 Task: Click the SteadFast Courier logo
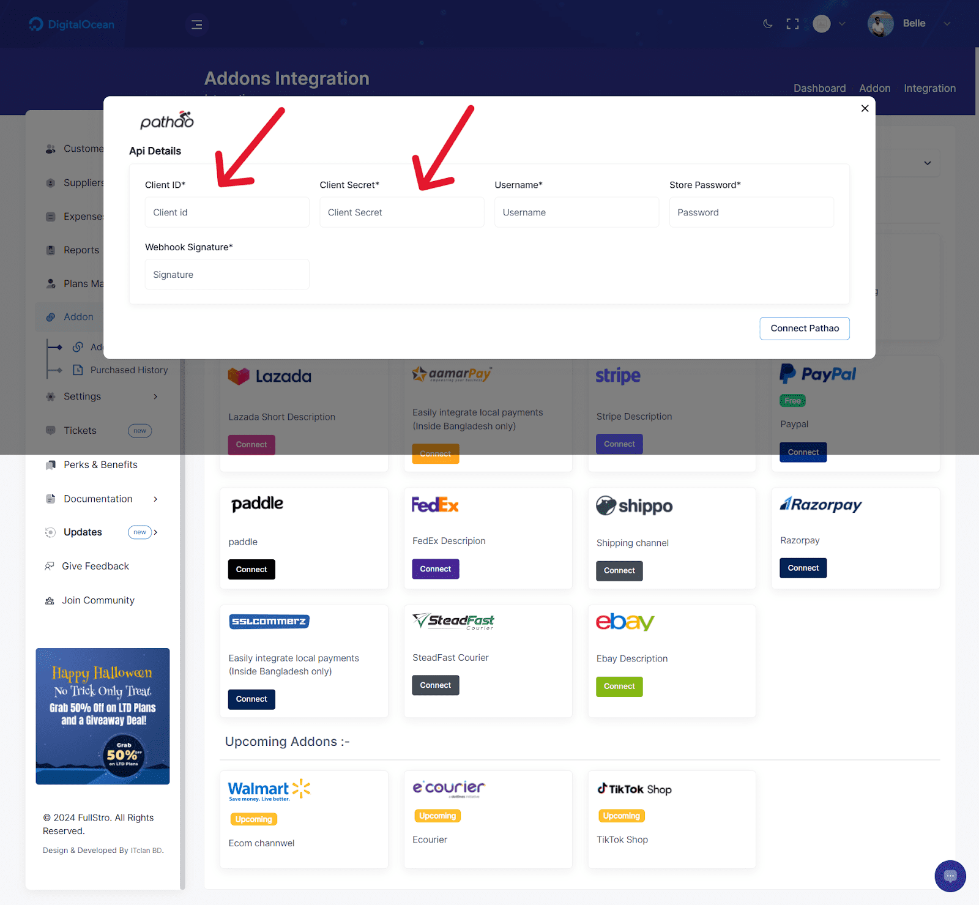click(453, 622)
